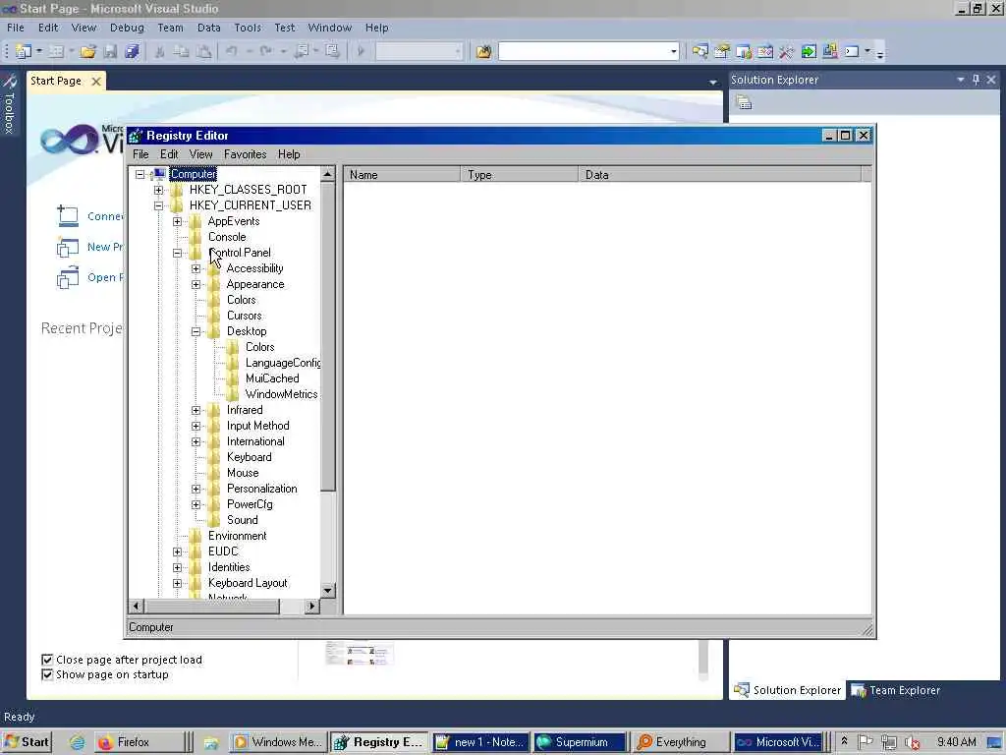The width and height of the screenshot is (1006, 755).
Task: Open Help menu in Registry Editor
Action: click(x=289, y=154)
